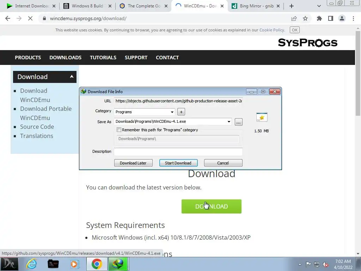Click the Action Center flag icon

click(308, 264)
